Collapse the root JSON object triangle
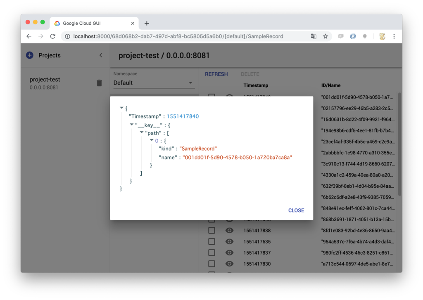The image size is (423, 300). click(x=122, y=108)
